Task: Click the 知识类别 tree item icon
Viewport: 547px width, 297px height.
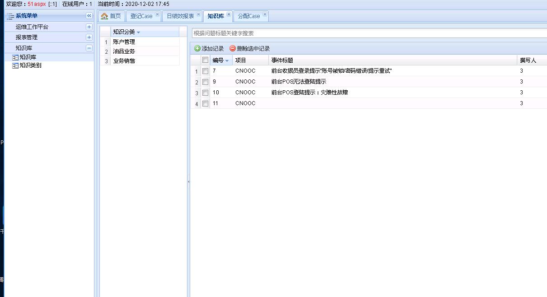Action: click(15, 65)
